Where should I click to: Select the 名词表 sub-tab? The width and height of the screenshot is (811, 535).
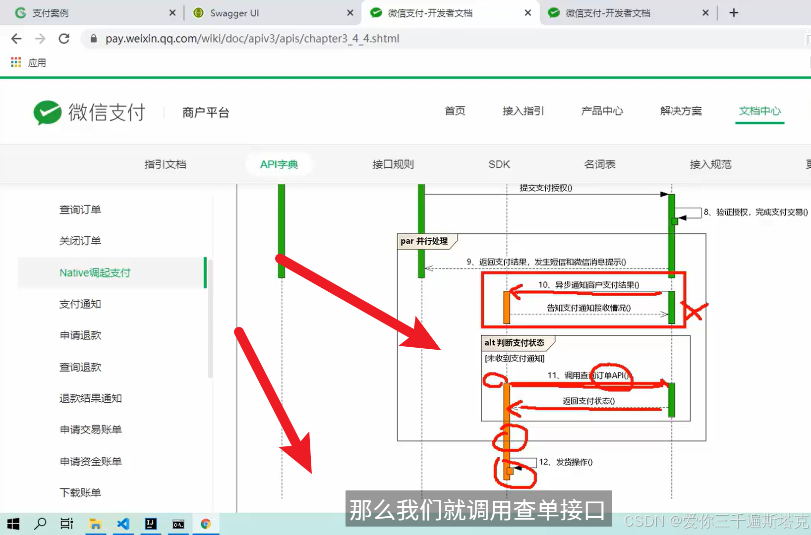(600, 164)
